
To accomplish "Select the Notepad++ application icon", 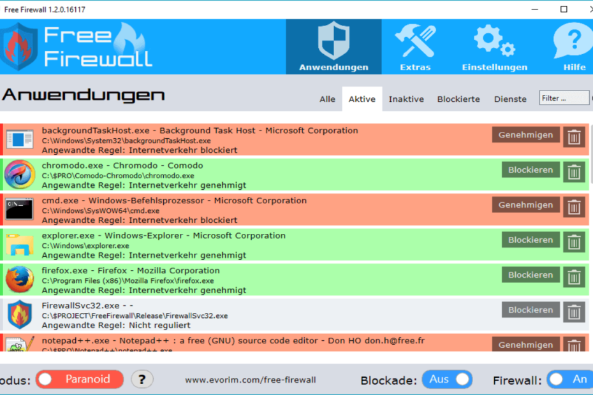I will [x=20, y=344].
